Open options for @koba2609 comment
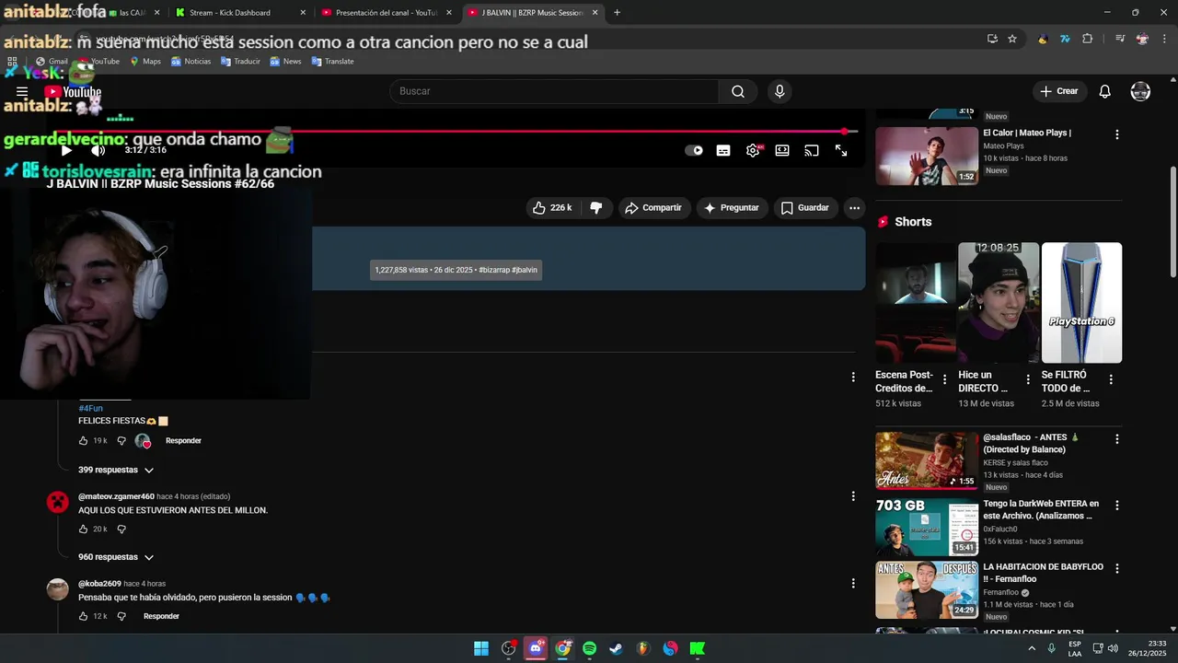This screenshot has height=663, width=1178. tap(853, 583)
